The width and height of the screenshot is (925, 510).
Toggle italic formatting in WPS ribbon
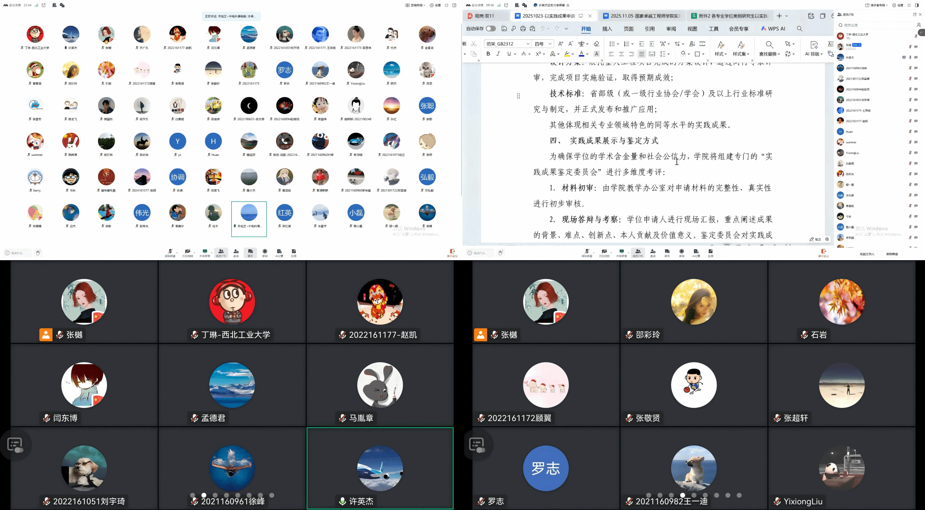coord(498,54)
